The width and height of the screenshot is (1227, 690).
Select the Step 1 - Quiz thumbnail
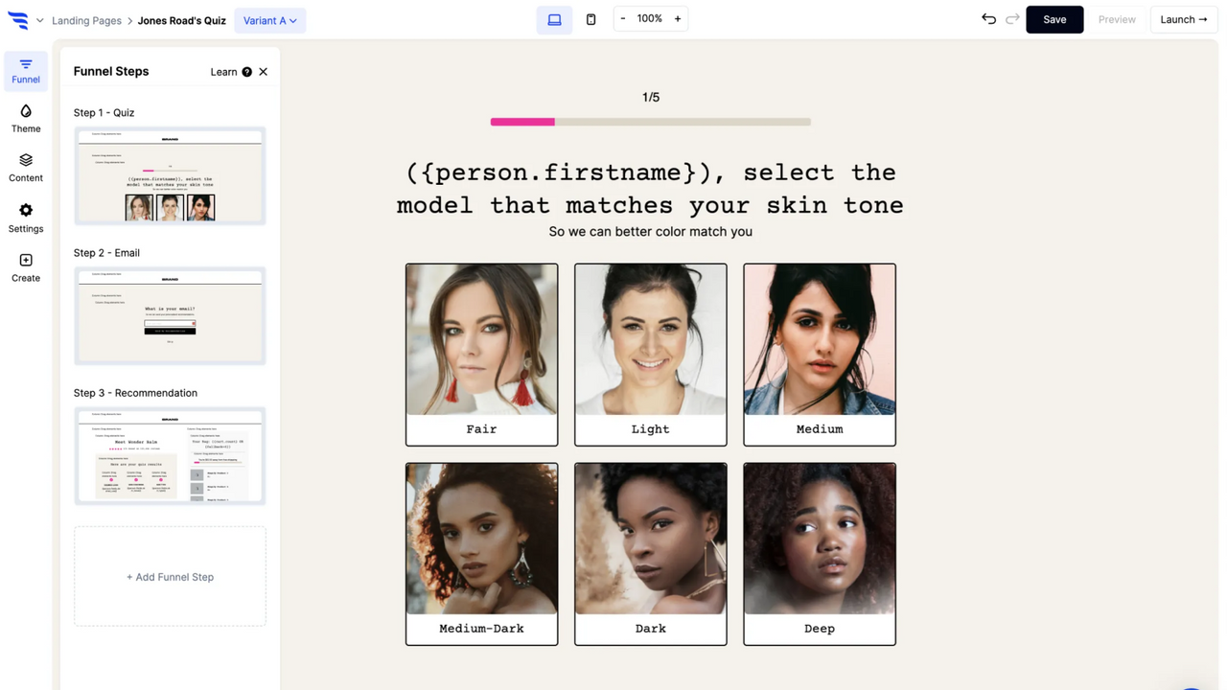(x=170, y=176)
